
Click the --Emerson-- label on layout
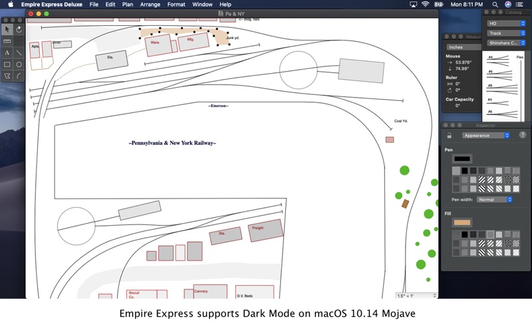click(218, 106)
